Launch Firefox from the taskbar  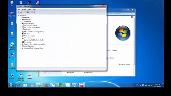click(x=46, y=85)
